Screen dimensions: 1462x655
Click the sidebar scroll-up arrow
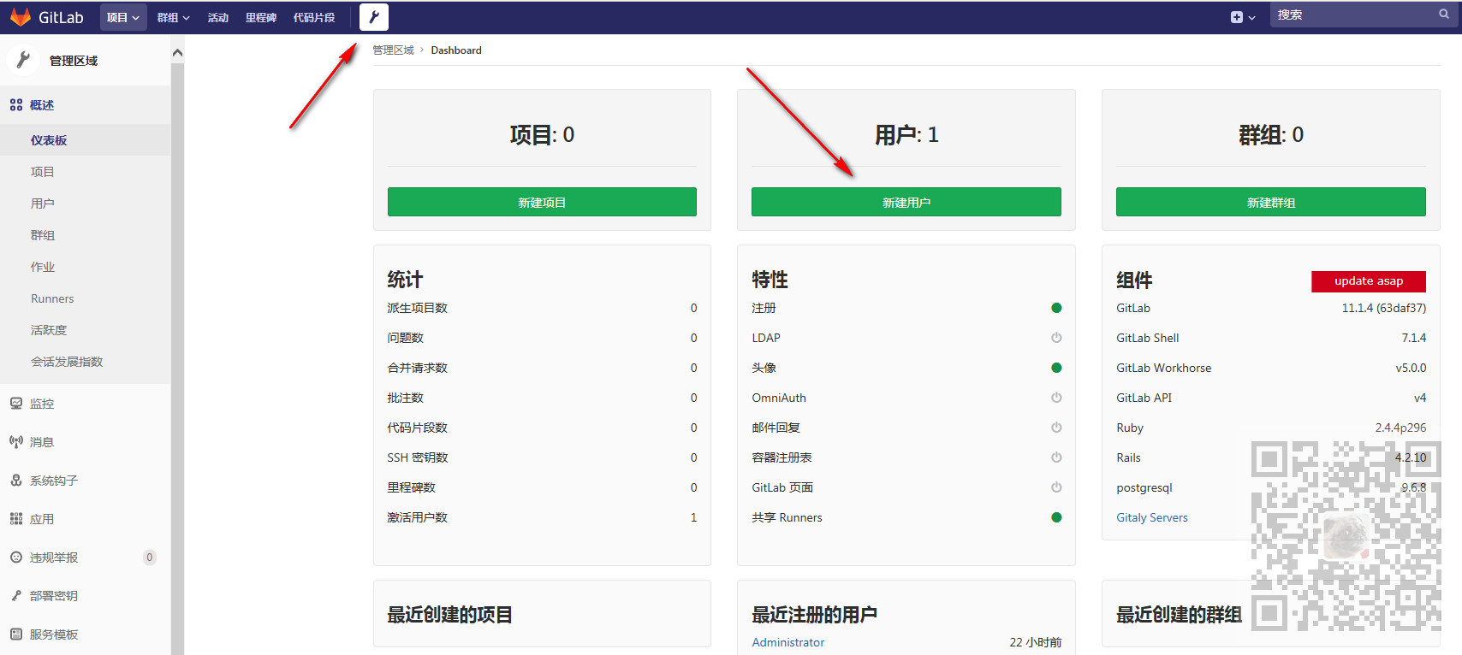(177, 53)
